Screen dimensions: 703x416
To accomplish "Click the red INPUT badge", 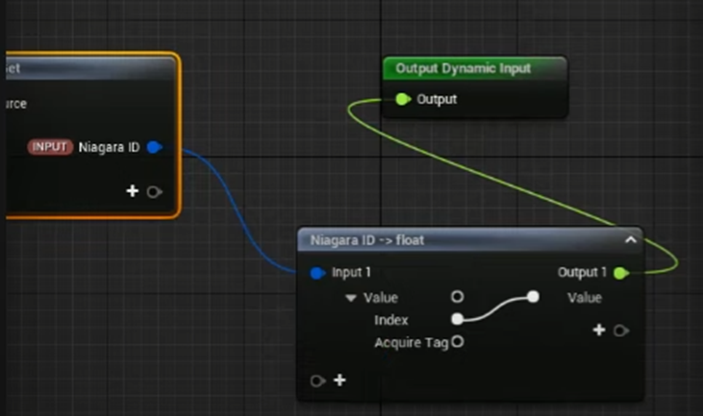I will [50, 147].
